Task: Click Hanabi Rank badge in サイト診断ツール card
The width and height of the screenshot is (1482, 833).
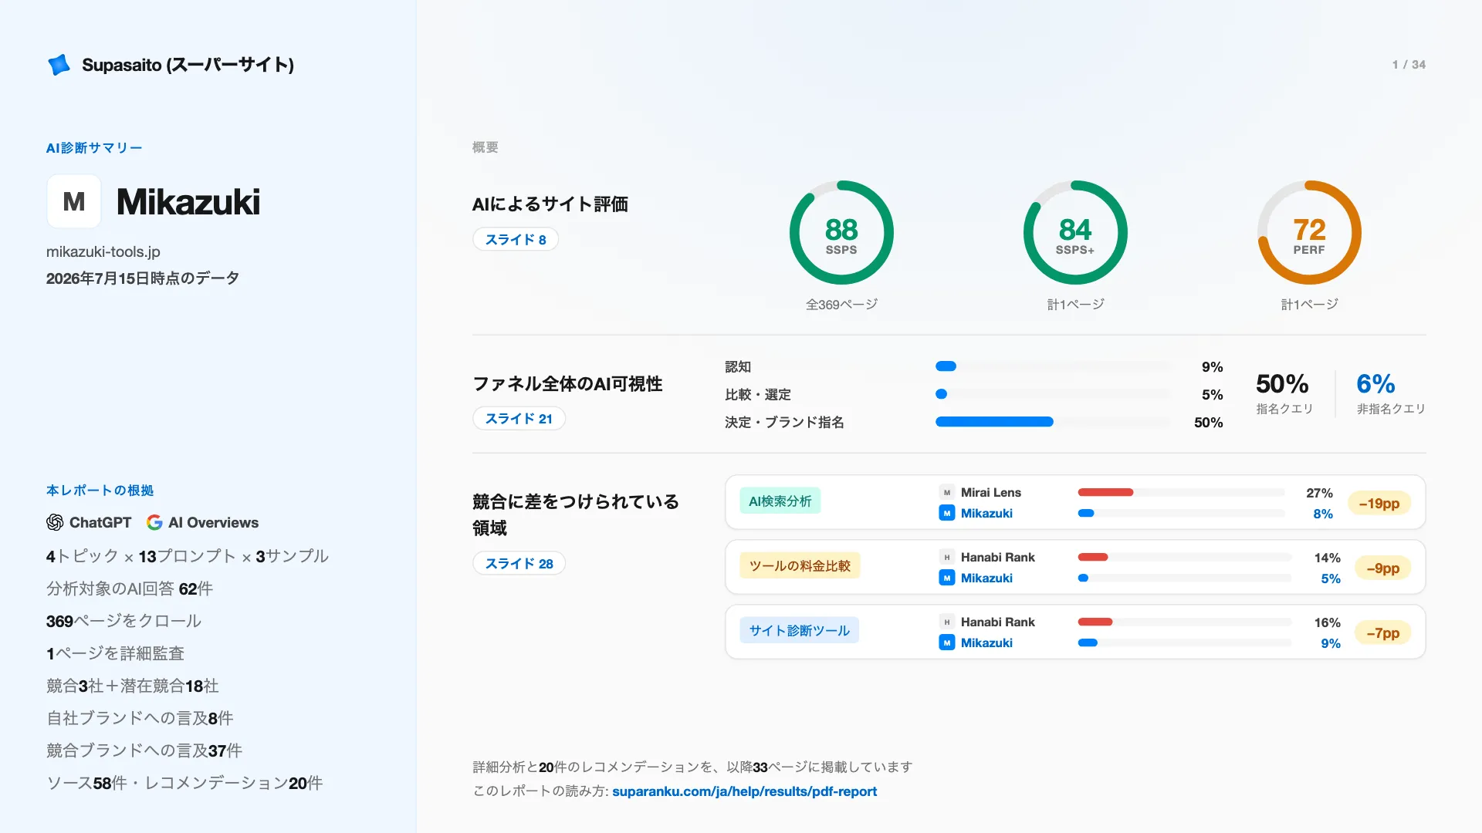Action: pos(947,622)
